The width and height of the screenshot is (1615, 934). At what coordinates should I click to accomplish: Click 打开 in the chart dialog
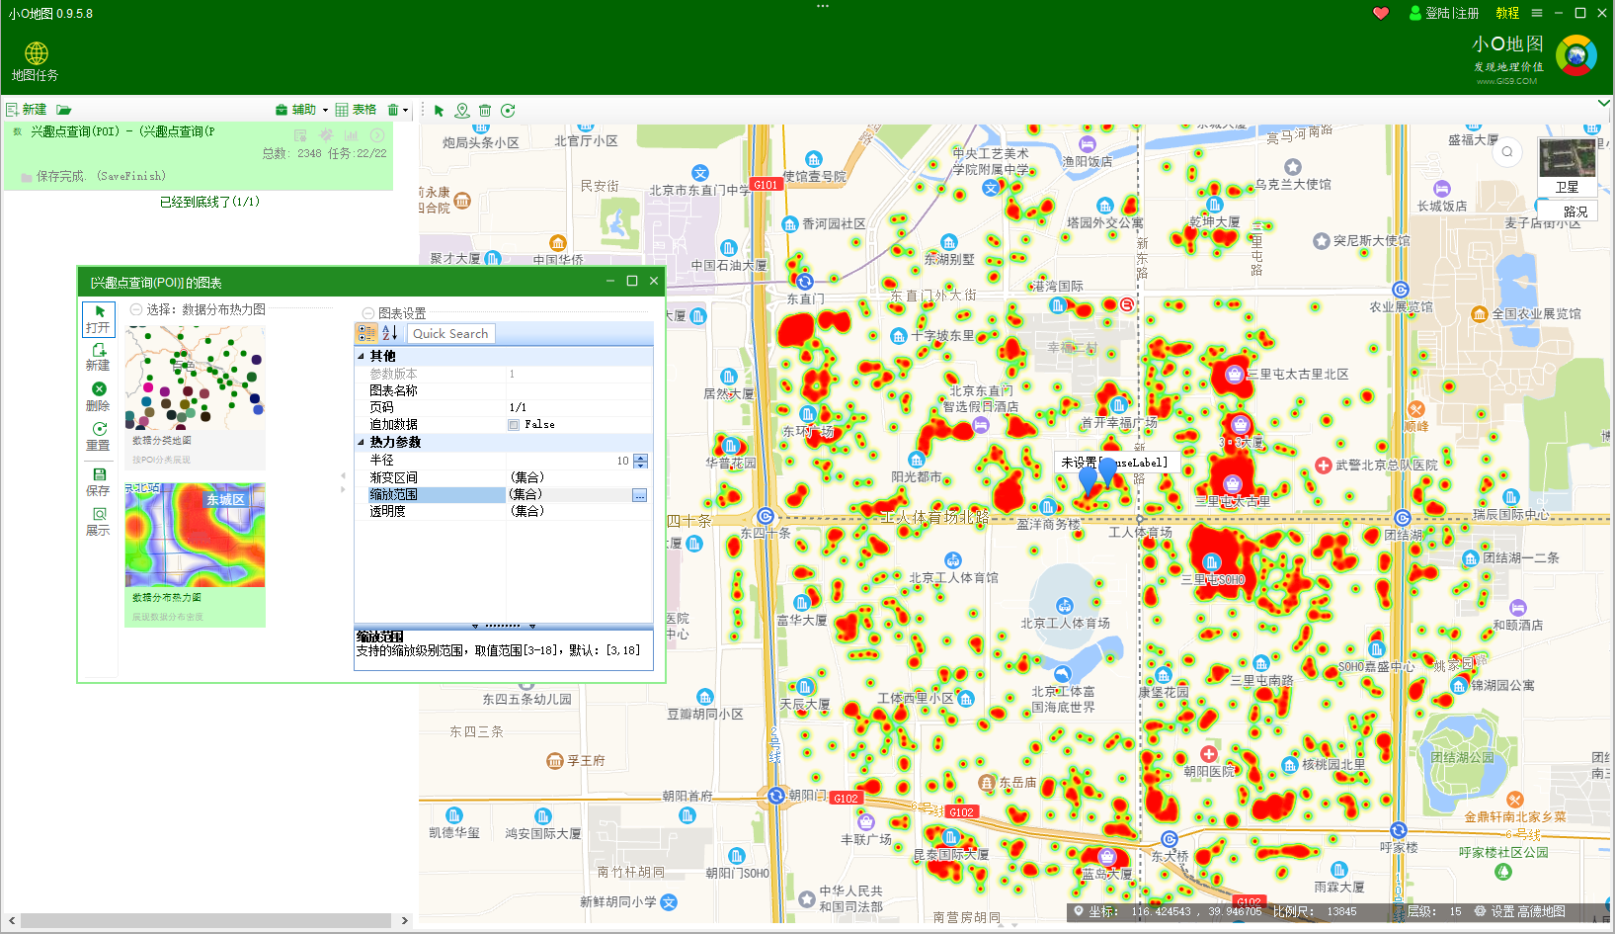99,319
